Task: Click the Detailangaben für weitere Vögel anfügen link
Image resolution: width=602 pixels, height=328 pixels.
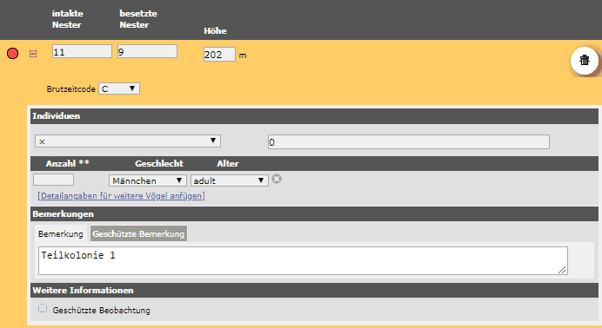Action: point(121,195)
